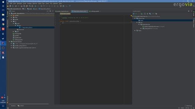195x109 pixels.
Task: Click yellow inspection indicator in editor
Action: pyautogui.click(x=131, y=16)
